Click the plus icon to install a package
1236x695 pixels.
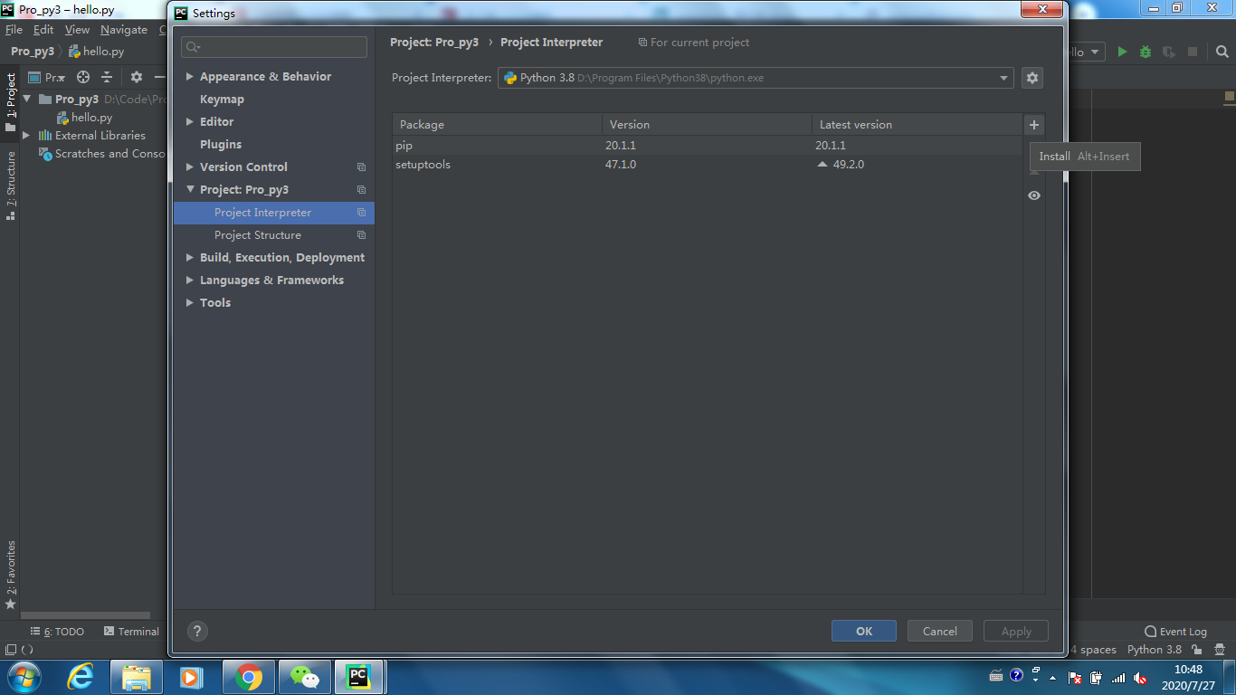coord(1034,125)
